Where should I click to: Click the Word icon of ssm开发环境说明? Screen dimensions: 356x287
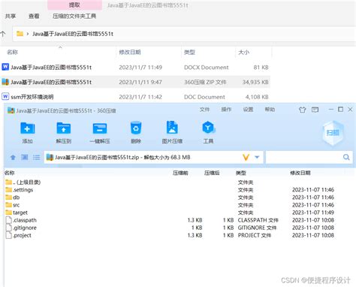click(x=5, y=96)
